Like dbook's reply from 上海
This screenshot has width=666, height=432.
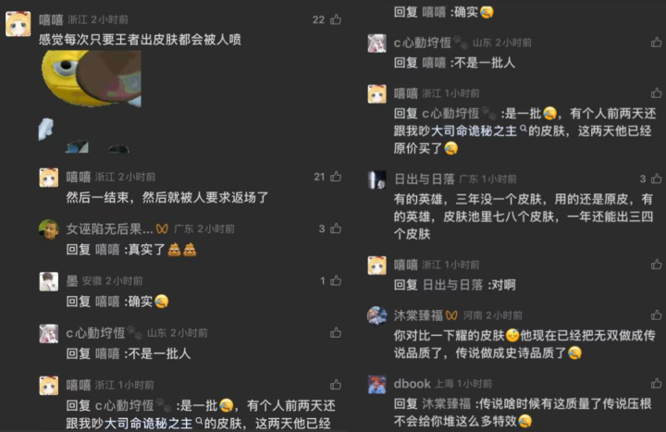coord(656,384)
